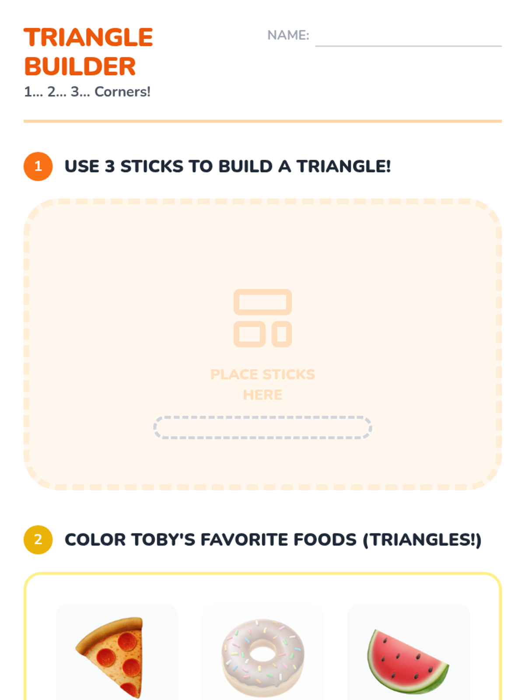Click the bottom-left square of layout icon
This screenshot has height=700, width=525.
[249, 334]
